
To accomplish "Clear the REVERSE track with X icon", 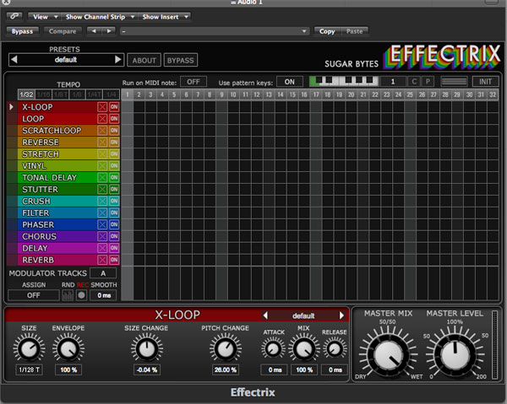I will (x=102, y=143).
